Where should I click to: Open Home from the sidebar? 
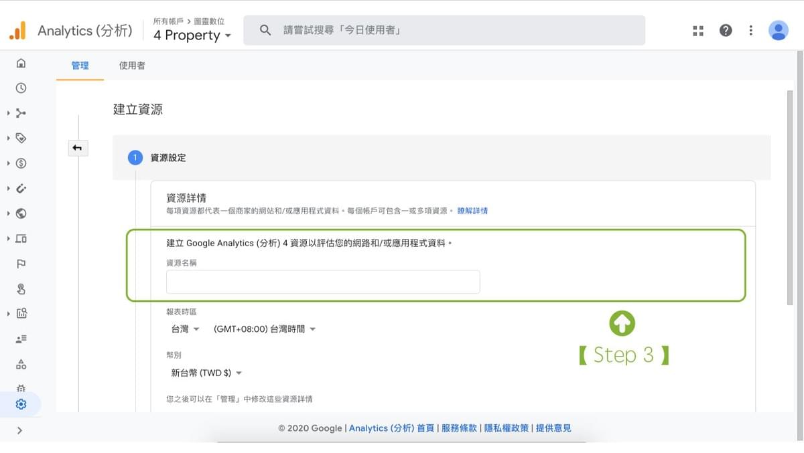click(21, 64)
